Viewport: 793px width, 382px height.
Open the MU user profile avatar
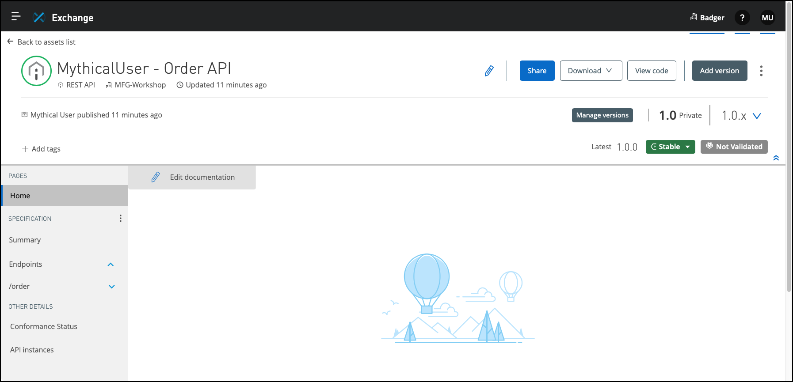767,18
